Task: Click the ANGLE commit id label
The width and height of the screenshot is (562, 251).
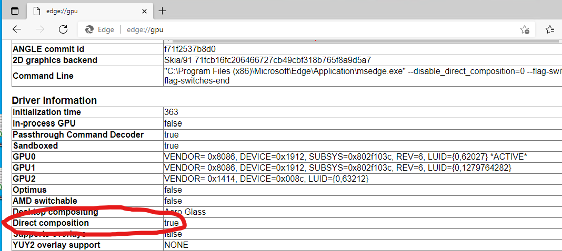Action: pos(48,49)
